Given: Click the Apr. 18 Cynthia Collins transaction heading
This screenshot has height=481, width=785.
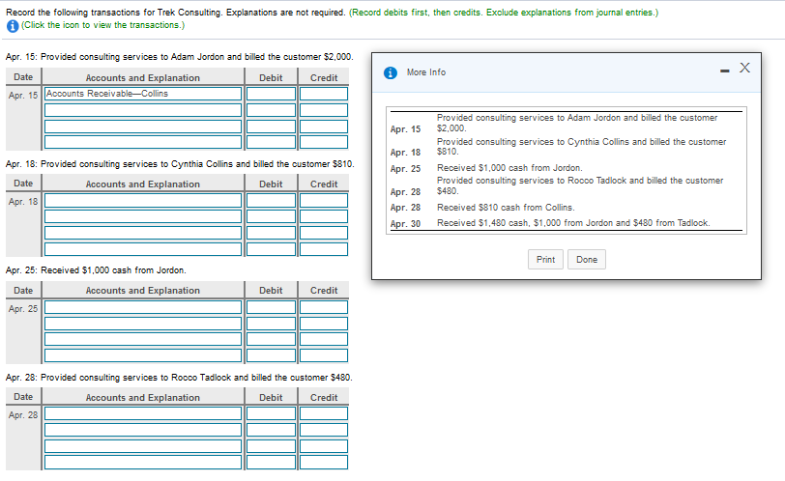Looking at the screenshot, I should point(180,164).
